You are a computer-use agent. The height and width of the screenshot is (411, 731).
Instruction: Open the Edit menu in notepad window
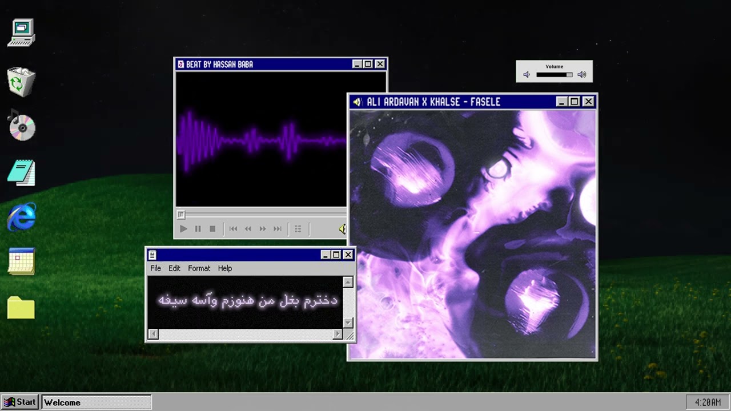174,268
